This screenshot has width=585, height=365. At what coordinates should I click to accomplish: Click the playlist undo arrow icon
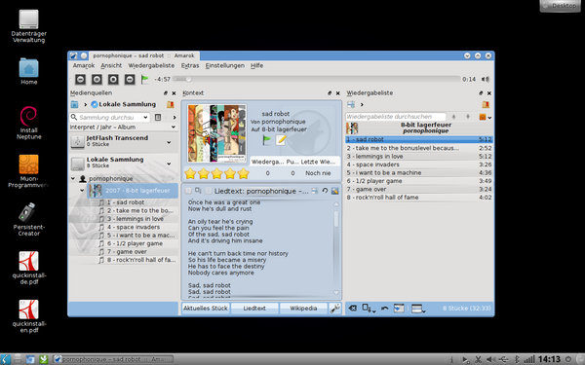coord(385,309)
